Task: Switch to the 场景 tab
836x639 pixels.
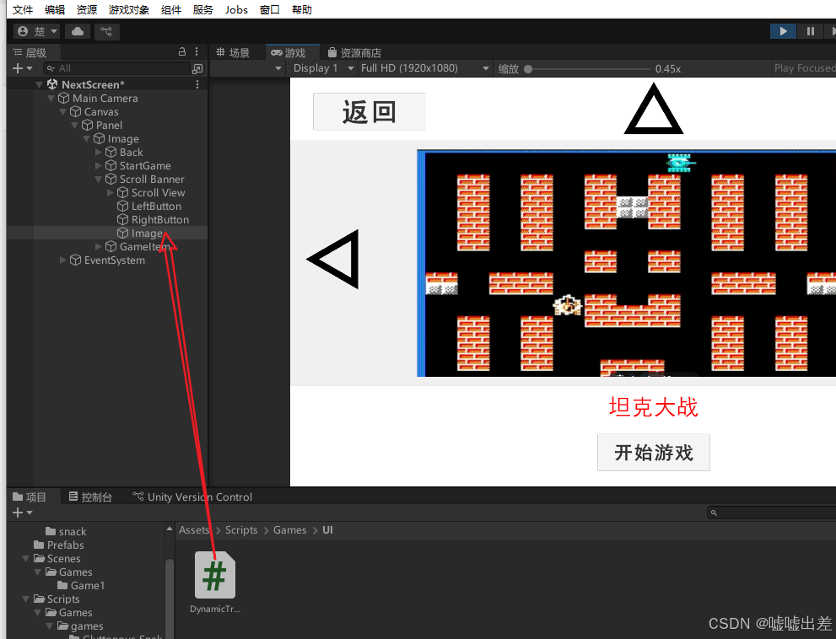Action: pos(233,52)
